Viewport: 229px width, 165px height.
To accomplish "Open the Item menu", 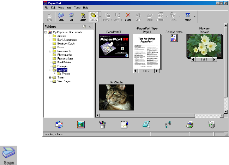I will click(69, 7).
